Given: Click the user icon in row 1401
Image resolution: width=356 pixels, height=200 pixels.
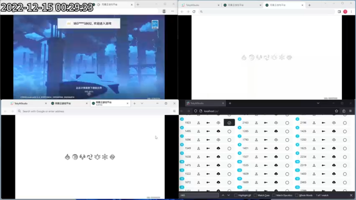Looking at the screenshot, I should 256,148.
